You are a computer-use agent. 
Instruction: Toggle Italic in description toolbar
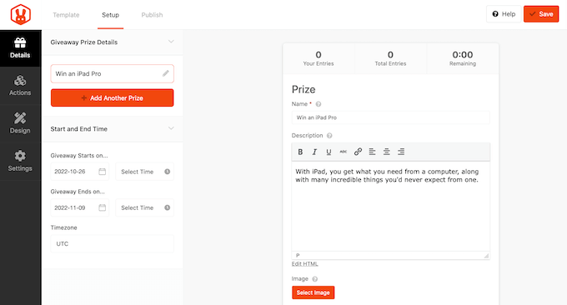coord(314,152)
